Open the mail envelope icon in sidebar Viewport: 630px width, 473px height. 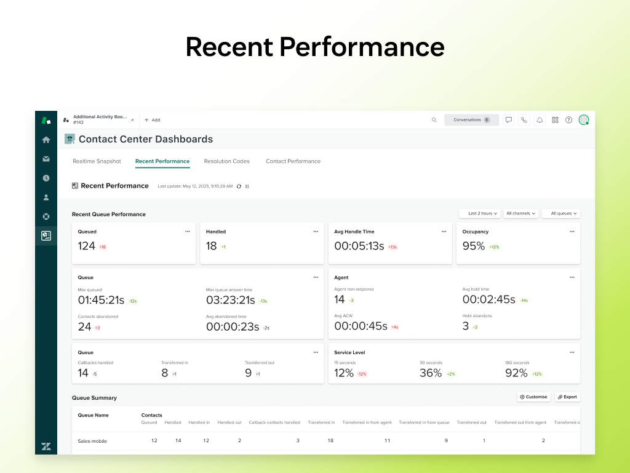pos(46,159)
